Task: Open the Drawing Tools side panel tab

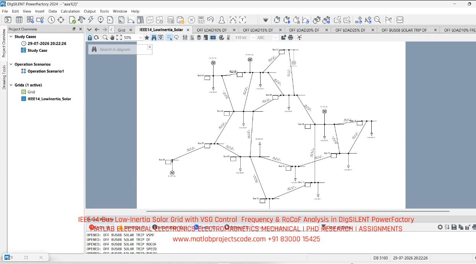Action: (x=4, y=77)
